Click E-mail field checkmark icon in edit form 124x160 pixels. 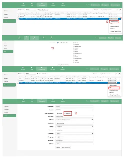pos(92,120)
